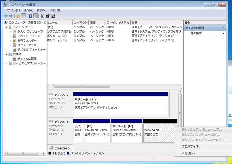Viewport: 232px width, 164px height.
Task: Select the ボリューム (E:) list row
Action: [x=115, y=36]
